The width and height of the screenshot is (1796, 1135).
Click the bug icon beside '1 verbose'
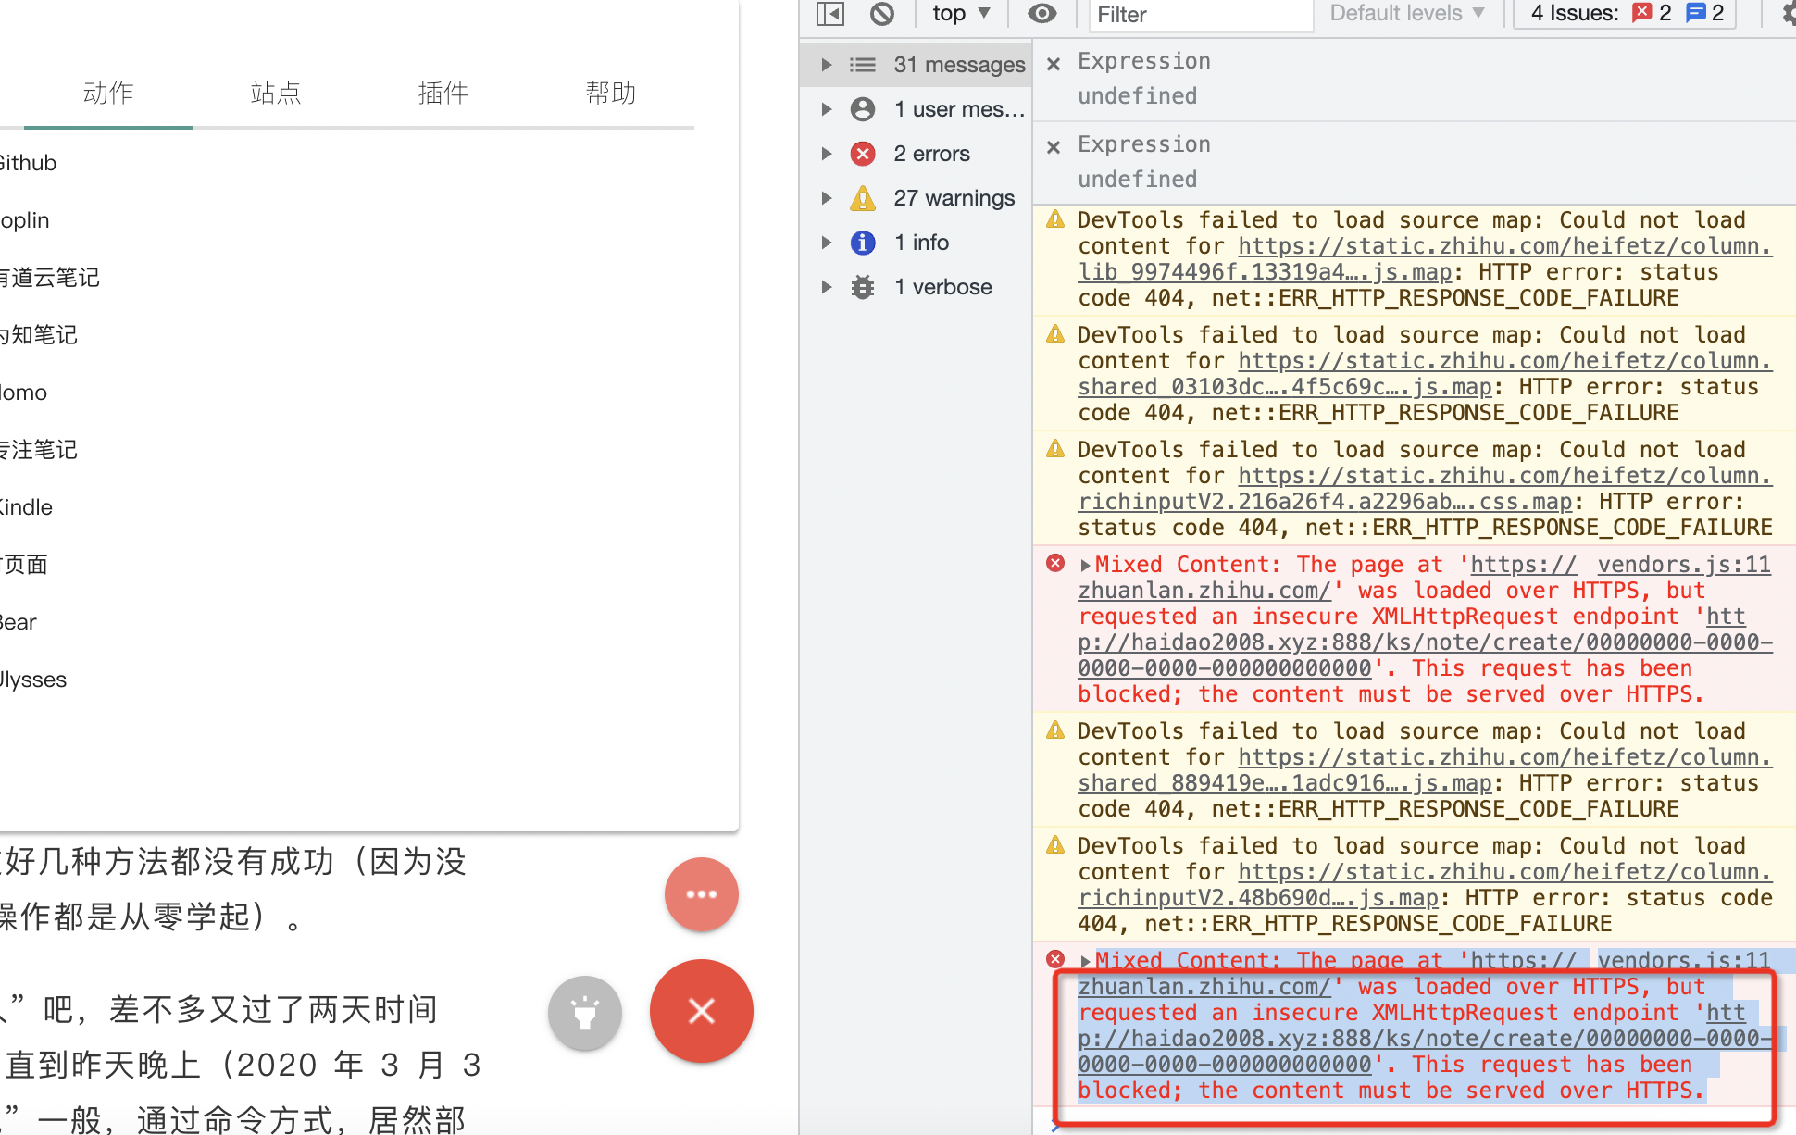click(x=862, y=286)
